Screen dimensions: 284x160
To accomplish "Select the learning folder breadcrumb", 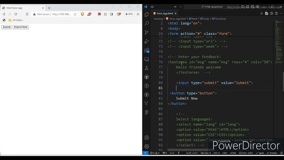I will (158, 19).
